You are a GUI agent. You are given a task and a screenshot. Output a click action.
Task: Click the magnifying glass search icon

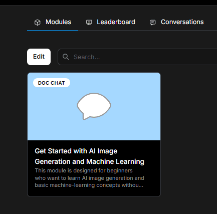66,57
